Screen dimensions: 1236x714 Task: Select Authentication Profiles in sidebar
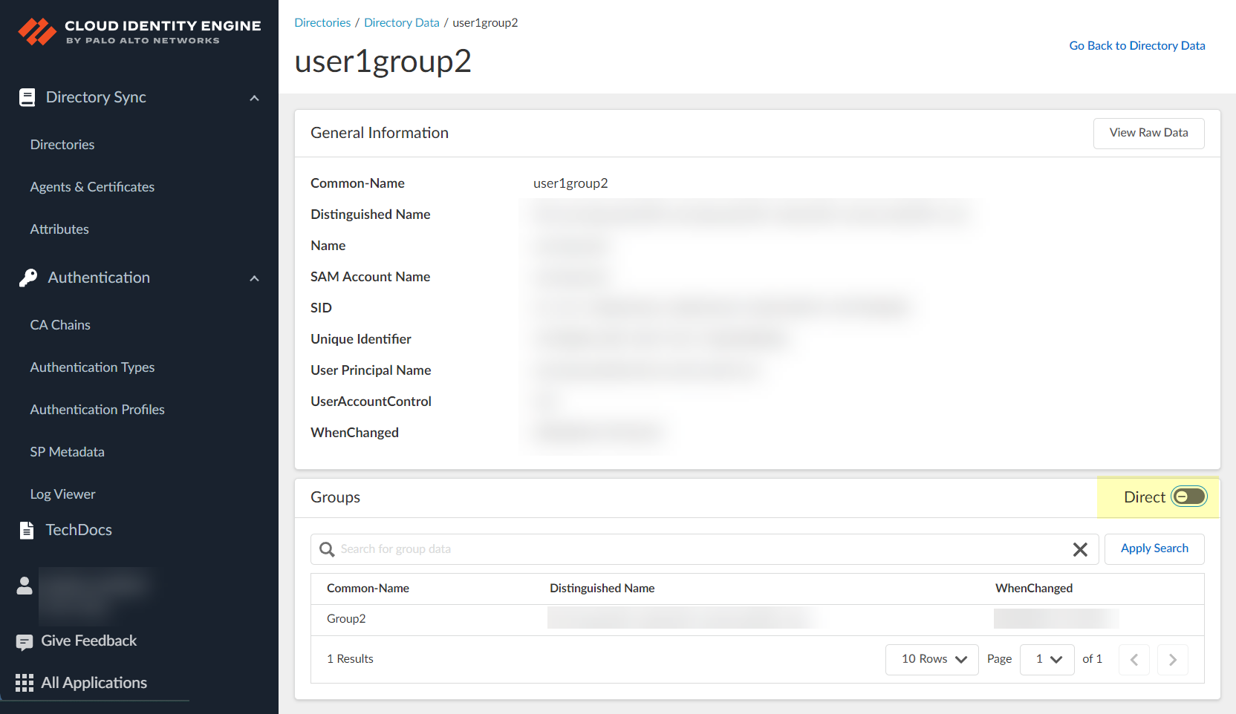[x=97, y=410]
